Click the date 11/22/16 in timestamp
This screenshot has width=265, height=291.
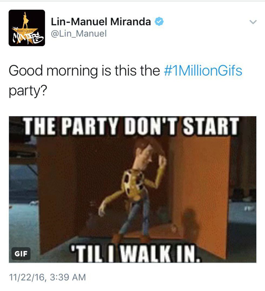coord(27,277)
